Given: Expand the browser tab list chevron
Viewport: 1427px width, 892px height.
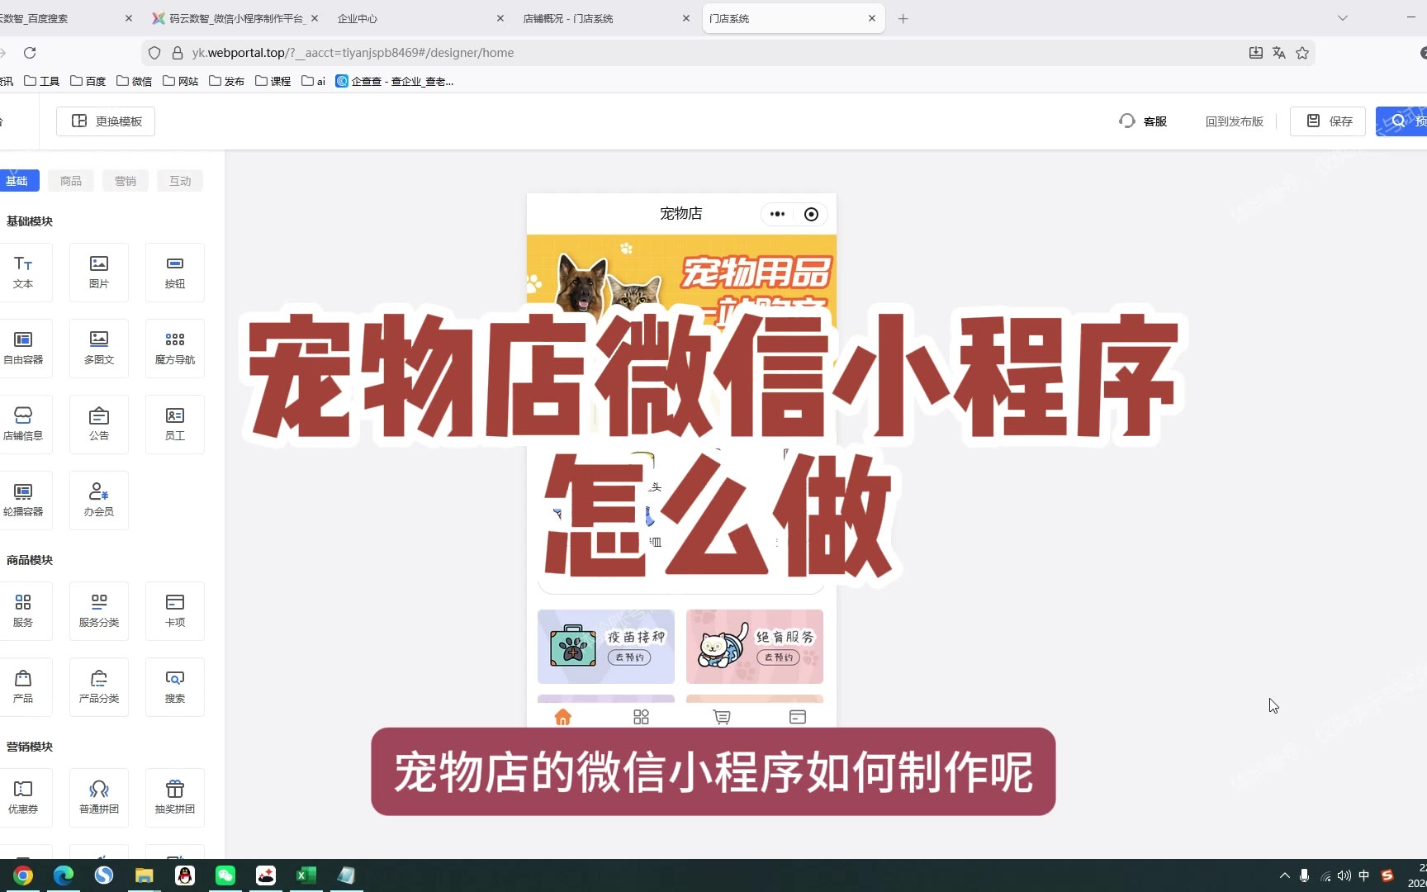Looking at the screenshot, I should (1343, 18).
